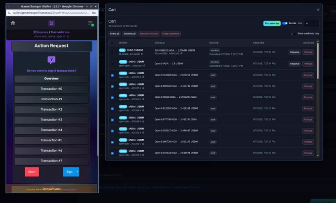The image size is (336, 203).
Task: Expand Transaction #2 details
Action: (x=51, y=110)
